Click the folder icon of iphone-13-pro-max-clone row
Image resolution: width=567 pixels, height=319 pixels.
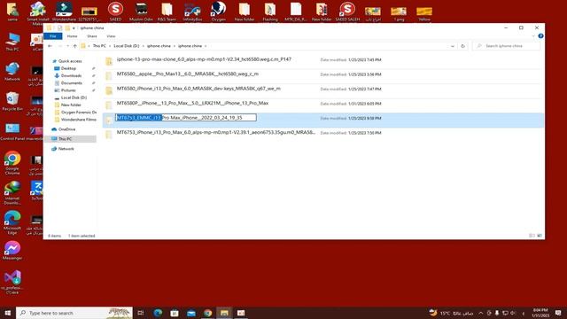pos(109,61)
